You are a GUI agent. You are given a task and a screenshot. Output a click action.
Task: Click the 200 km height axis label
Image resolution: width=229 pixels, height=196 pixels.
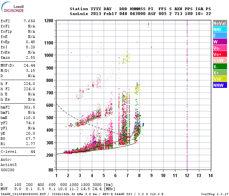click(x=50, y=155)
